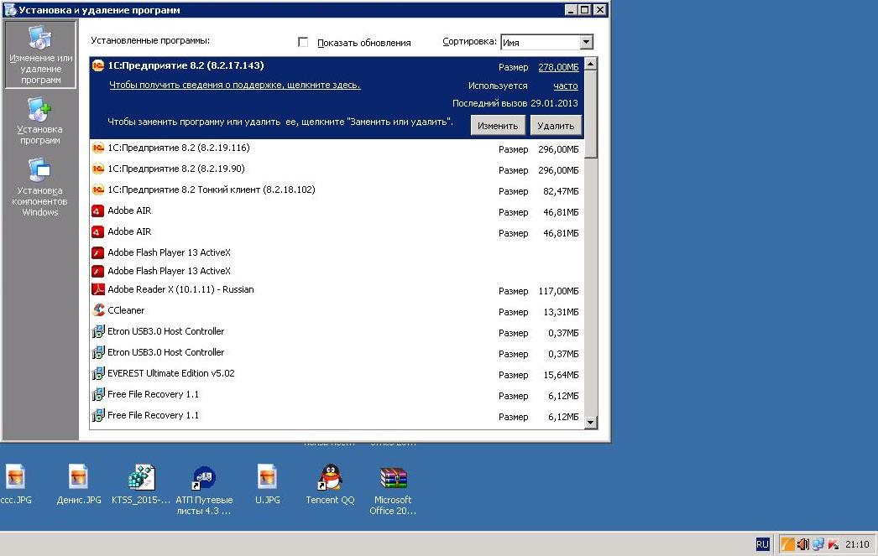Select the KTSS_2015 desktop icon
The height and width of the screenshot is (556, 878).
coord(141,485)
